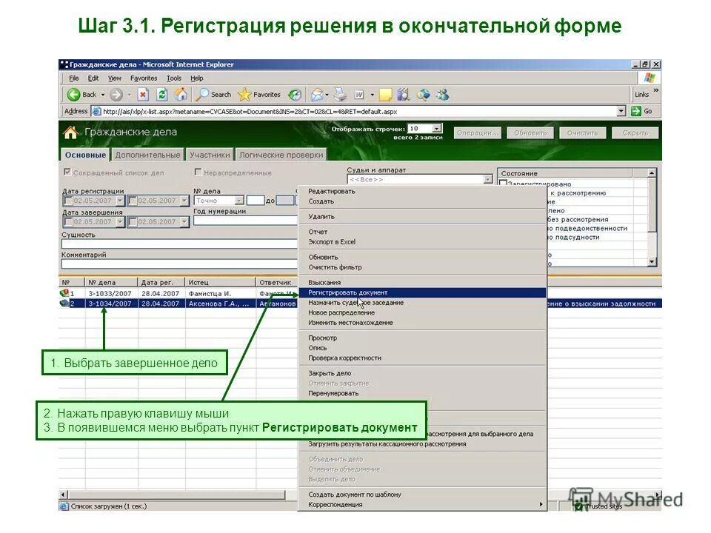
Task: Expand the Корреспонденция submenu
Action: pos(422,504)
